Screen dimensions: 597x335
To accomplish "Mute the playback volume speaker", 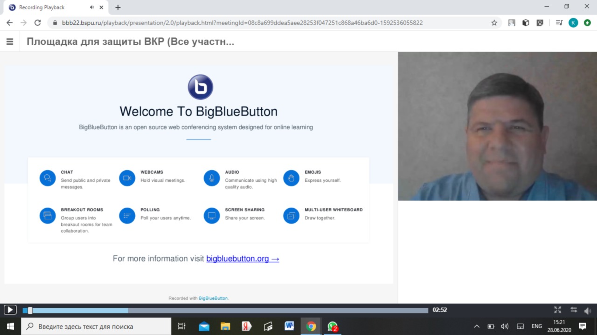I will coord(587,310).
